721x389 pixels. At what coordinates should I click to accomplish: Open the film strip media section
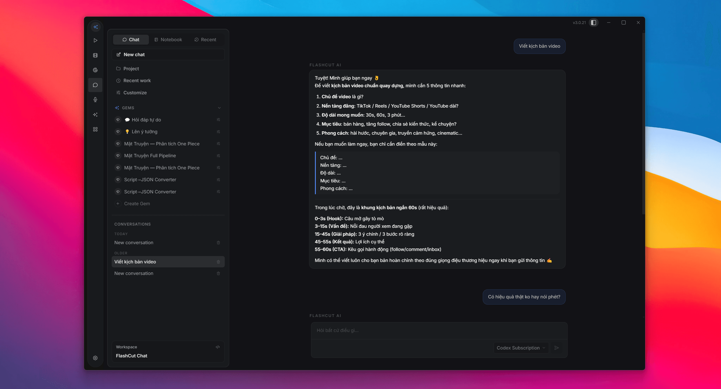click(95, 55)
